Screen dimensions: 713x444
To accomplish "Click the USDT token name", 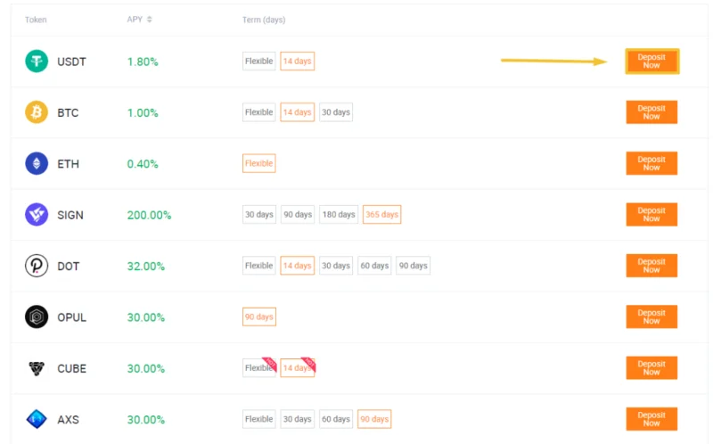I will 71,62.
